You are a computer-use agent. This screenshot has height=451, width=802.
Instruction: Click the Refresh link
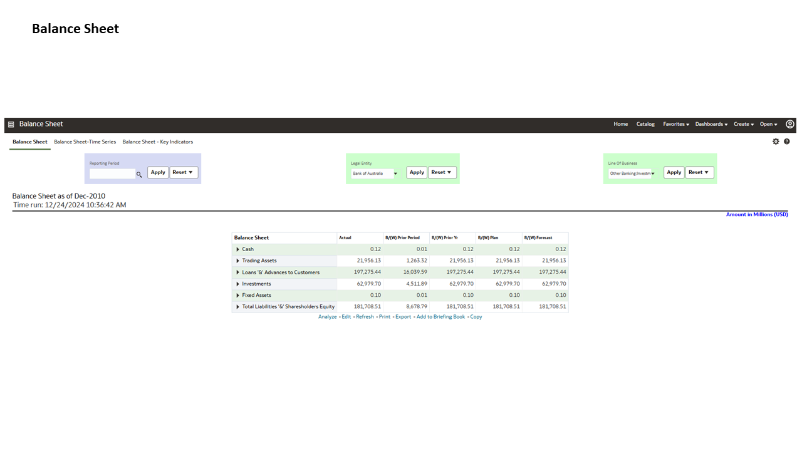point(365,317)
